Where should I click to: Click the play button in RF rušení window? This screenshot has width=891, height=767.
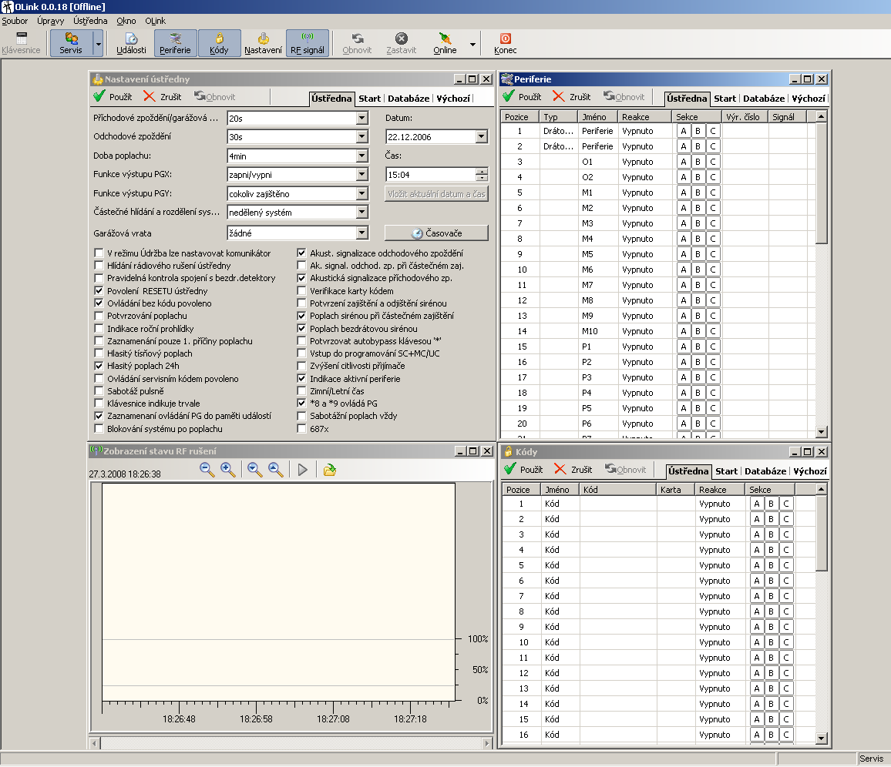click(303, 470)
